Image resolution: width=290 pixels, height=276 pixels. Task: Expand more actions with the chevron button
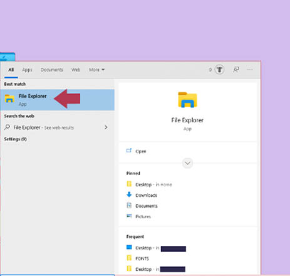(x=187, y=163)
